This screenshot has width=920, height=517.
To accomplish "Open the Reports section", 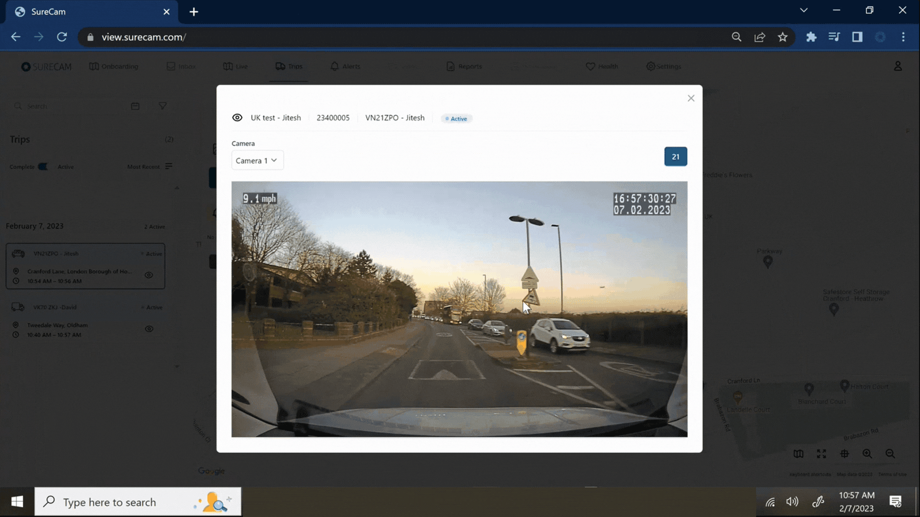I will click(x=463, y=67).
